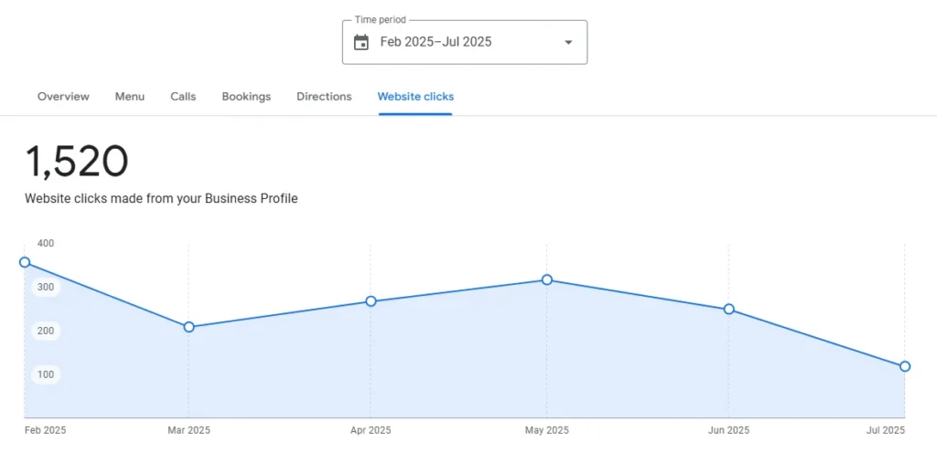
Task: Click the May 2025 x-axis label
Action: tap(546, 430)
